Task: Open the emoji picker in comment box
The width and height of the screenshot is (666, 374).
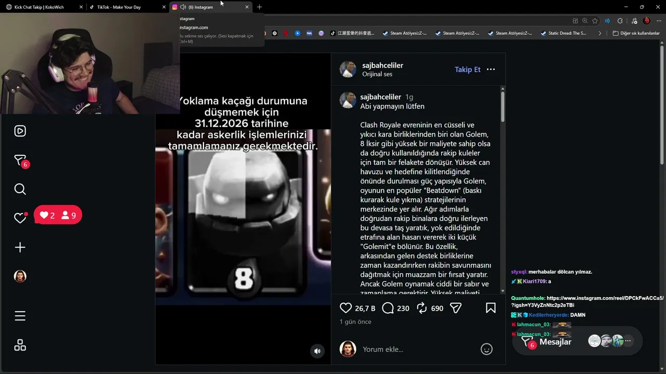Action: tap(486, 349)
